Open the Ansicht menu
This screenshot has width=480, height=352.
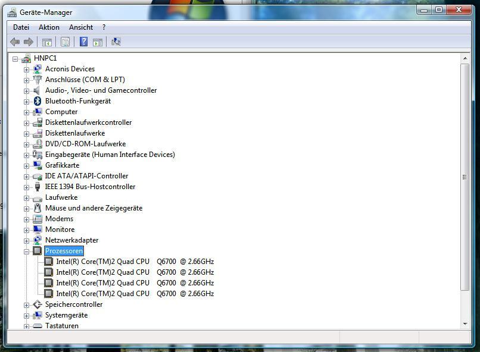click(81, 27)
